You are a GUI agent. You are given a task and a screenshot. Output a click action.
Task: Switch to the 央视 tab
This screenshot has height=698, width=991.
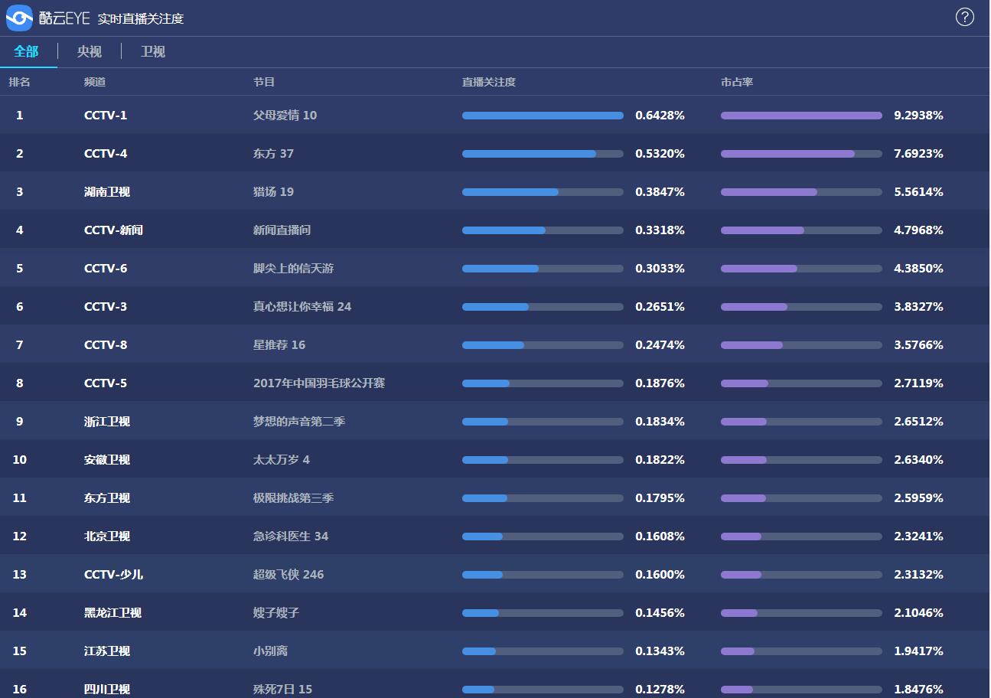(90, 51)
